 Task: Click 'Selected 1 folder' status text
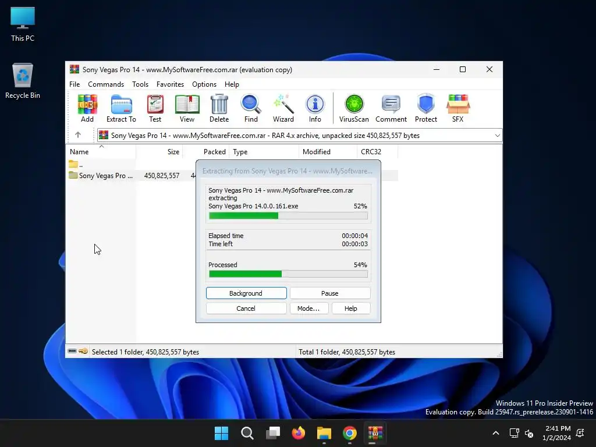pyautogui.click(x=146, y=352)
